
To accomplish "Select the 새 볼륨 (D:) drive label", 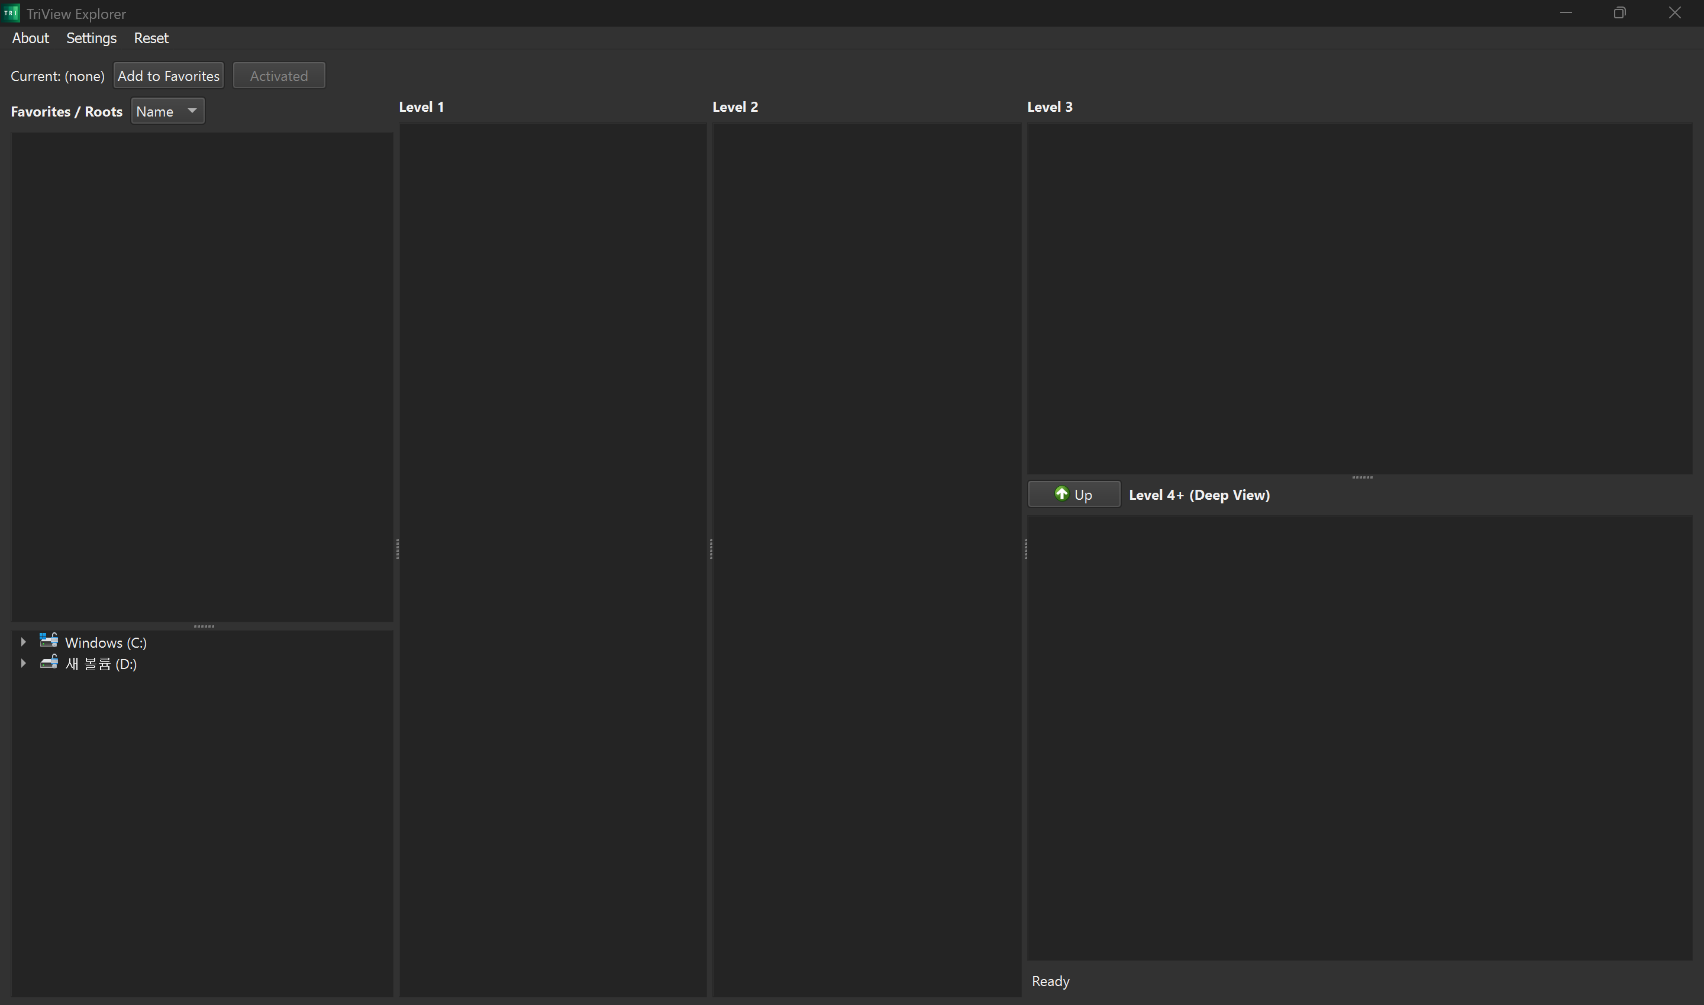I will click(101, 664).
